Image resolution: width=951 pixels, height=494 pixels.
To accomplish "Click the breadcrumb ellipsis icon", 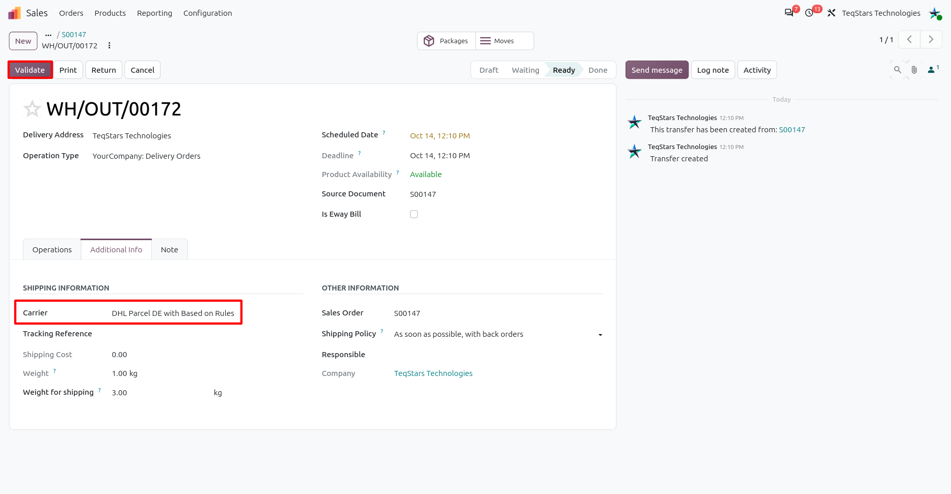I will [x=48, y=35].
